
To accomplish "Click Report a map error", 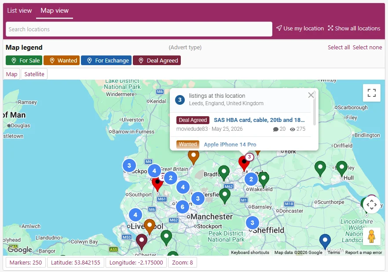I will pos(363,253).
